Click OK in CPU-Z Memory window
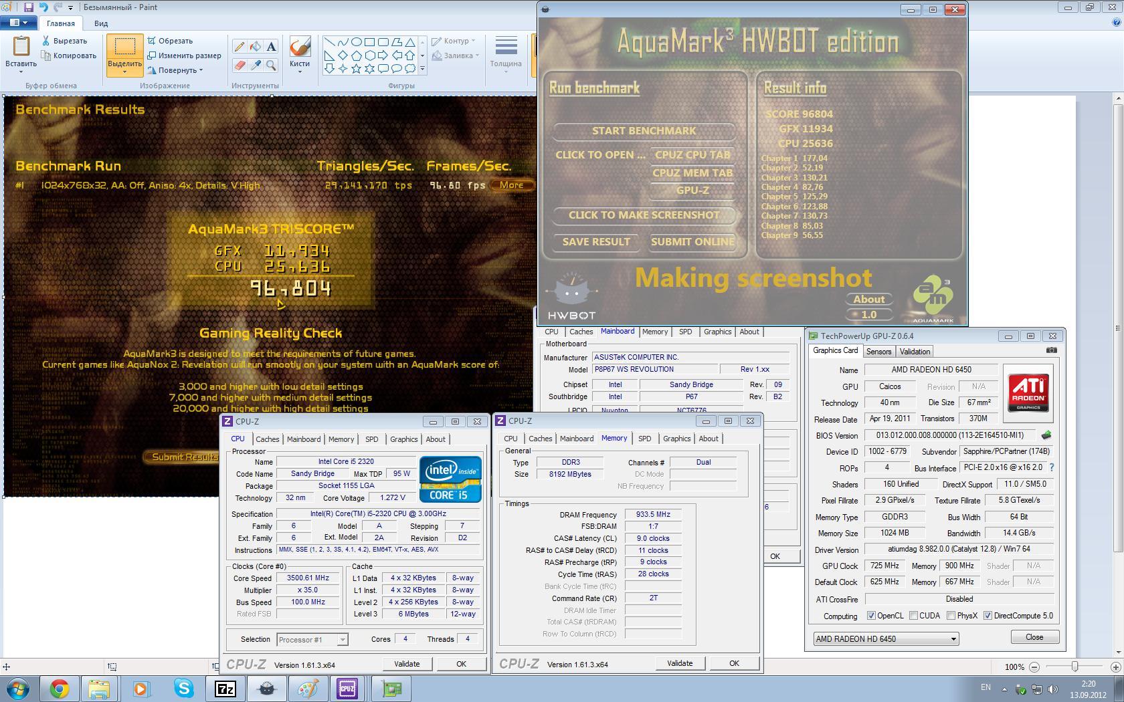Image resolution: width=1124 pixels, height=702 pixels. pos(734,663)
